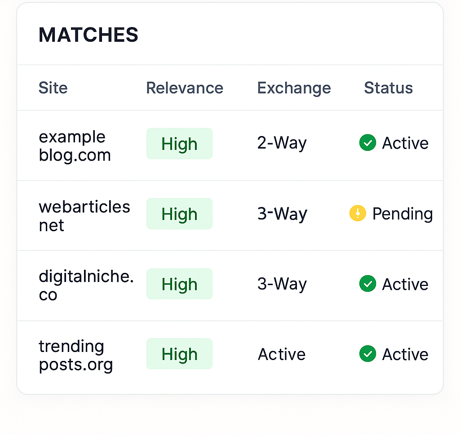
Task: Click the green check icon for trendingposts.org
Action: click(367, 354)
